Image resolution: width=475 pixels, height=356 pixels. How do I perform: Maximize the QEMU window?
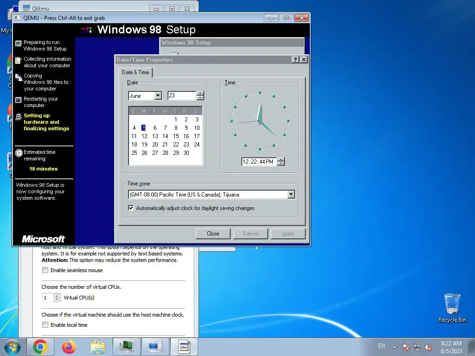pyautogui.click(x=286, y=18)
